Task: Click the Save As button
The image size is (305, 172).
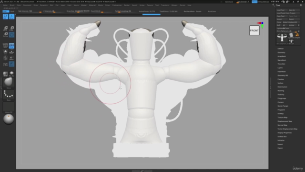Action: [x=294, y=10]
